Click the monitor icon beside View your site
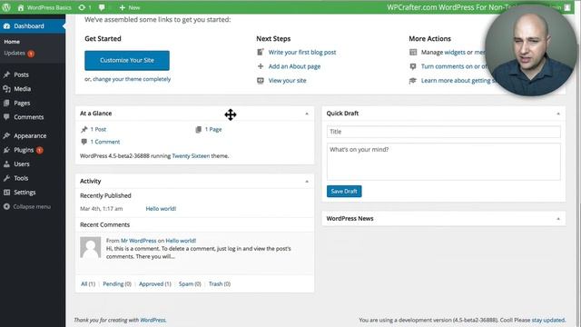 261,81
